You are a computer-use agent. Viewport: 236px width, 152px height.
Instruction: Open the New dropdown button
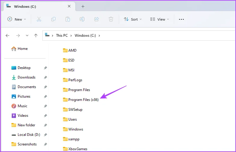tap(16, 19)
